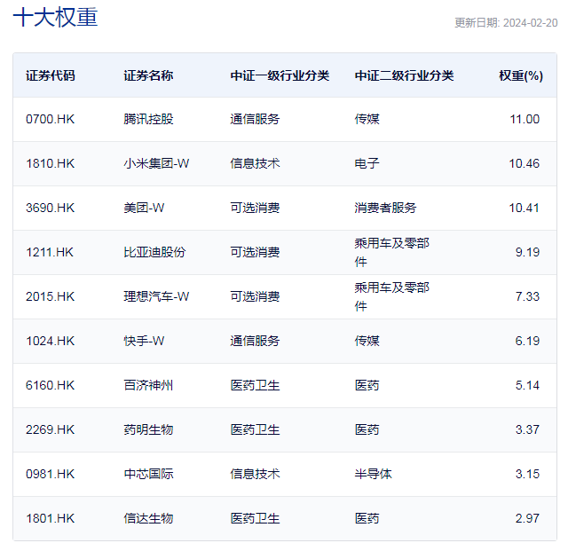
Task: Select stock code 1024.HK
Action: coord(50,341)
